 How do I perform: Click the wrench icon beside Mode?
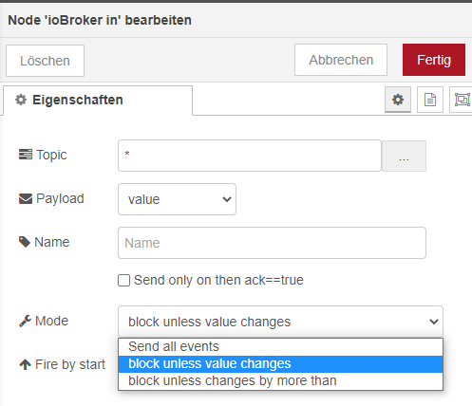25,321
